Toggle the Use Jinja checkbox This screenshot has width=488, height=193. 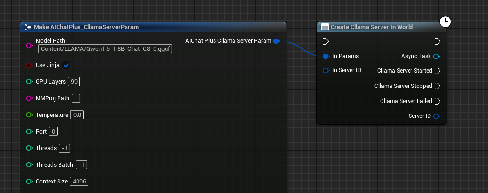tap(67, 65)
